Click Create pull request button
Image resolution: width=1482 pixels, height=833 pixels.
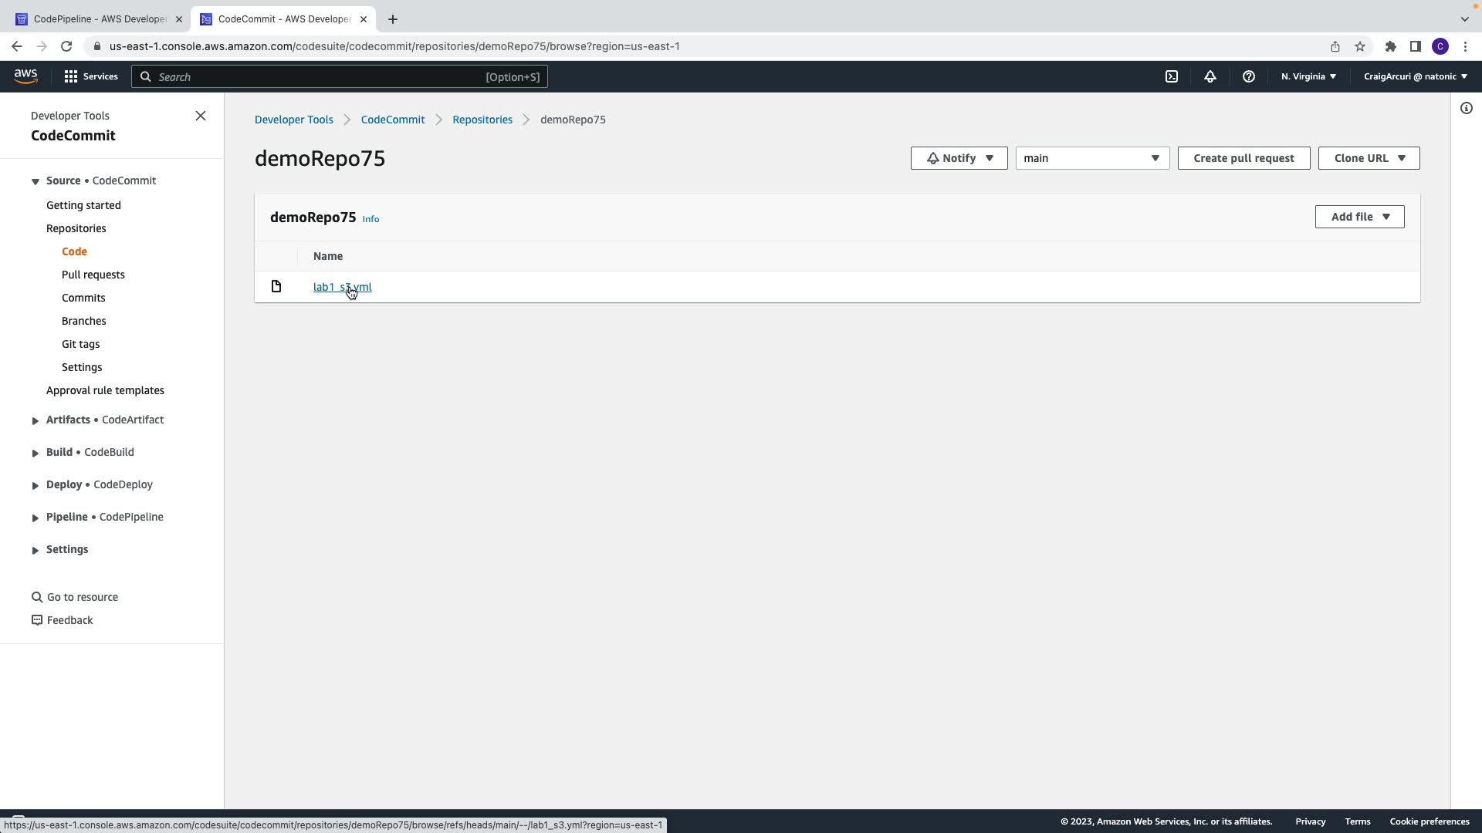pos(1243,158)
